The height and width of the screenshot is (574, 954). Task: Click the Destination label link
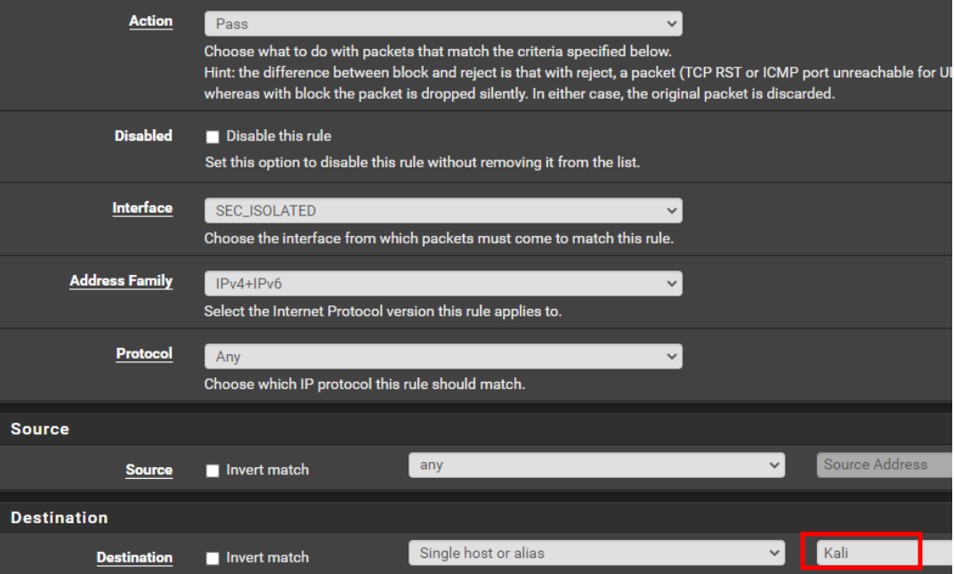click(134, 558)
